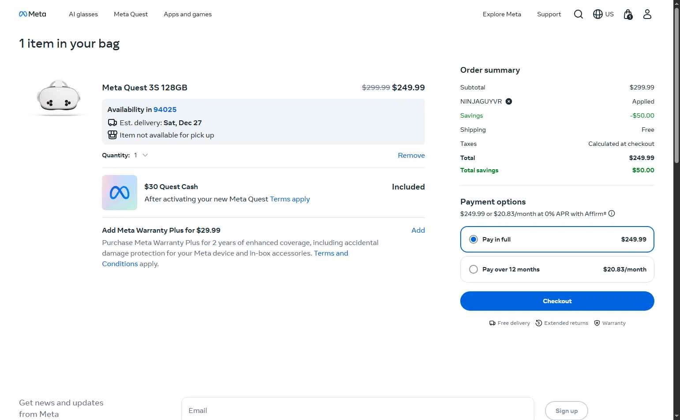Open the search magnifier icon
The image size is (680, 420).
click(x=579, y=14)
